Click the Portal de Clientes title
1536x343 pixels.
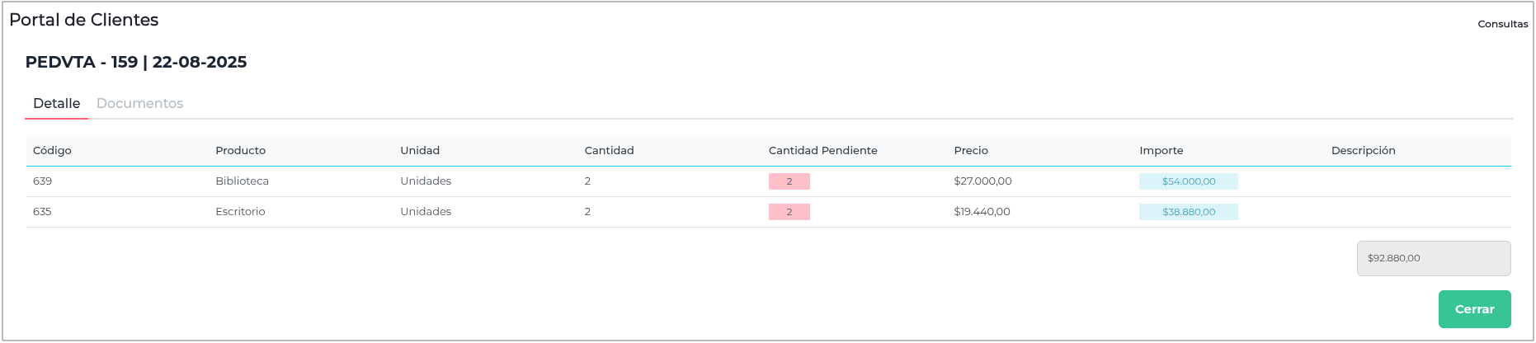pyautogui.click(x=83, y=20)
